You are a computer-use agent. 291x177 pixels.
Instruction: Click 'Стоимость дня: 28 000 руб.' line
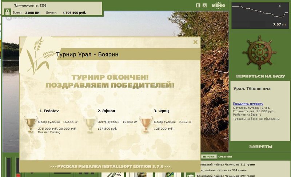click(x=253, y=111)
